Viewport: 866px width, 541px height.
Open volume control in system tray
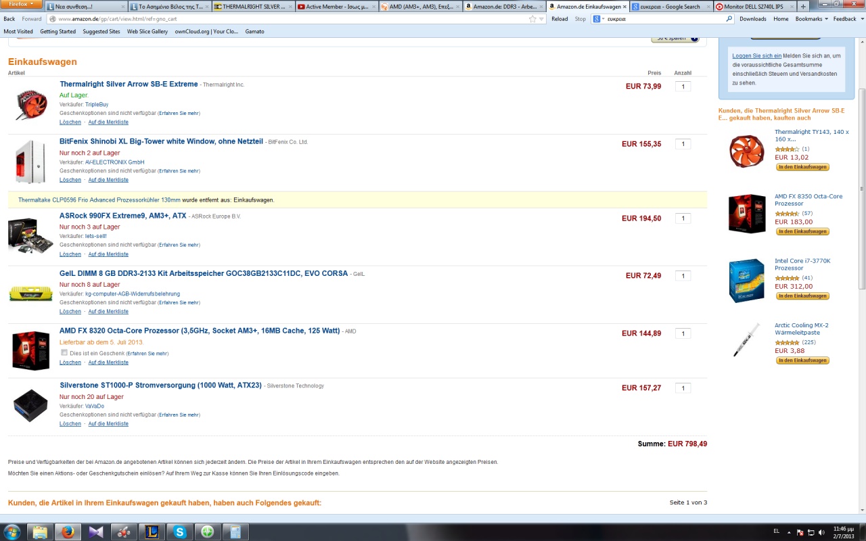coord(821,532)
